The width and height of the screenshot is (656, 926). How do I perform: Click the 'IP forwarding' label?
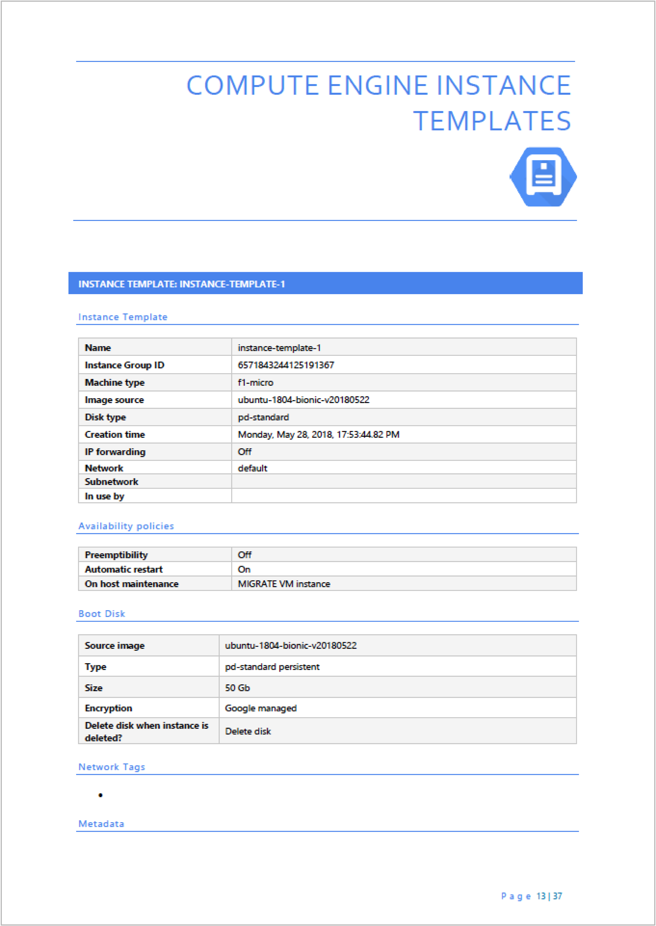point(115,452)
